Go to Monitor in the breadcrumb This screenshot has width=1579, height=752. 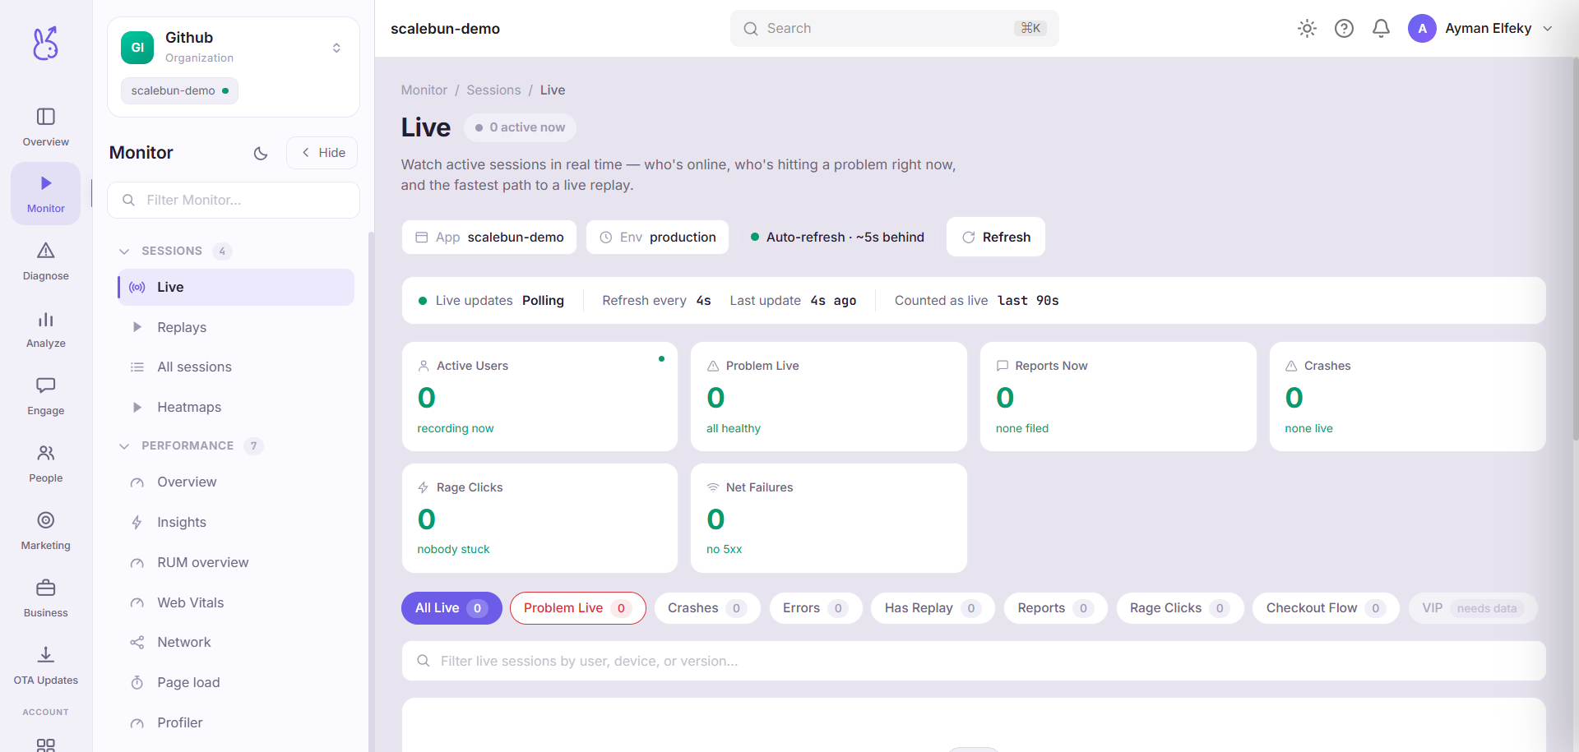pos(424,90)
